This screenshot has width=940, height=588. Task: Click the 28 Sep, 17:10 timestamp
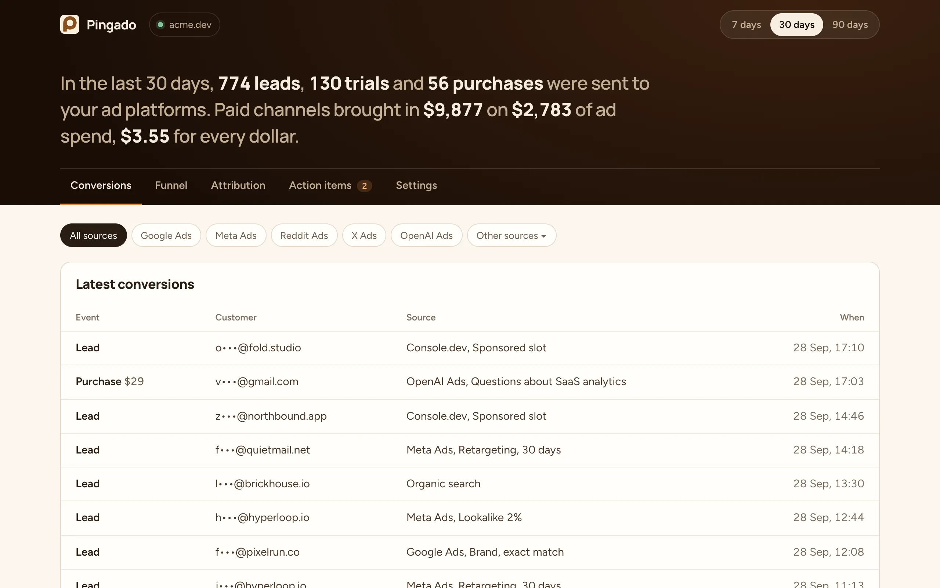click(x=828, y=348)
